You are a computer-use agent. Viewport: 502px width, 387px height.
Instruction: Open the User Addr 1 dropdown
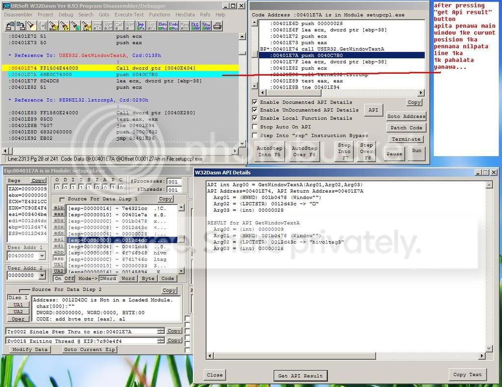click(x=42, y=256)
